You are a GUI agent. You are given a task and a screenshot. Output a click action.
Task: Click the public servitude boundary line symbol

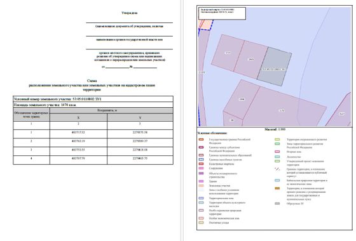pyautogui.click(x=277, y=169)
